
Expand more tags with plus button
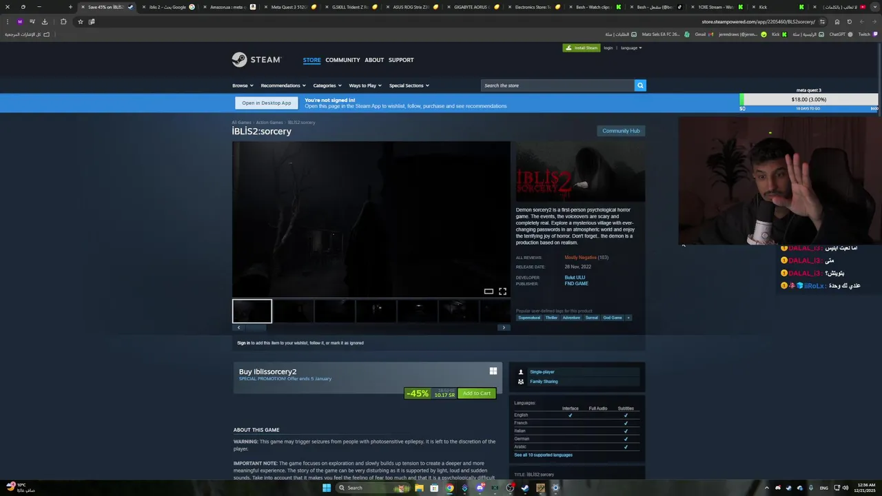coord(628,318)
